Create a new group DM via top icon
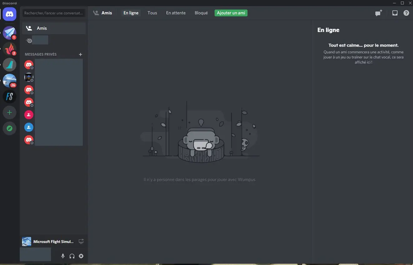The image size is (413, 265). point(379,13)
